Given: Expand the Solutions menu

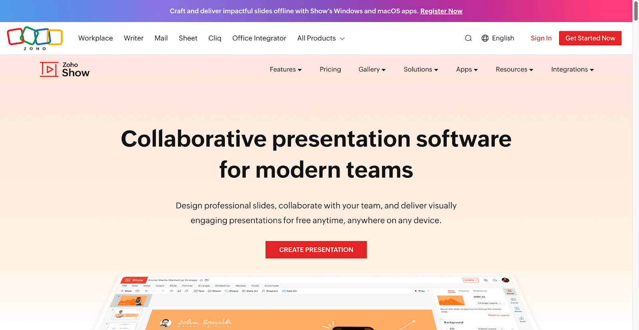Looking at the screenshot, I should pos(421,69).
